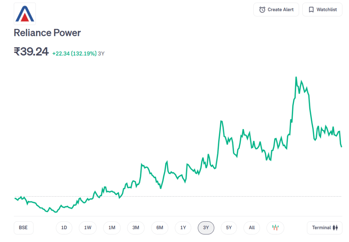The height and width of the screenshot is (242, 349).
Task: Choose the 1Y period option
Action: click(183, 228)
